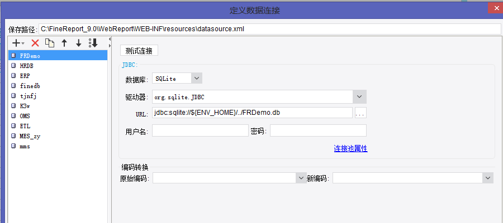This screenshot has width=503, height=223.
Task: Collapse the left panel with the divider arrow
Action: click(x=110, y=39)
